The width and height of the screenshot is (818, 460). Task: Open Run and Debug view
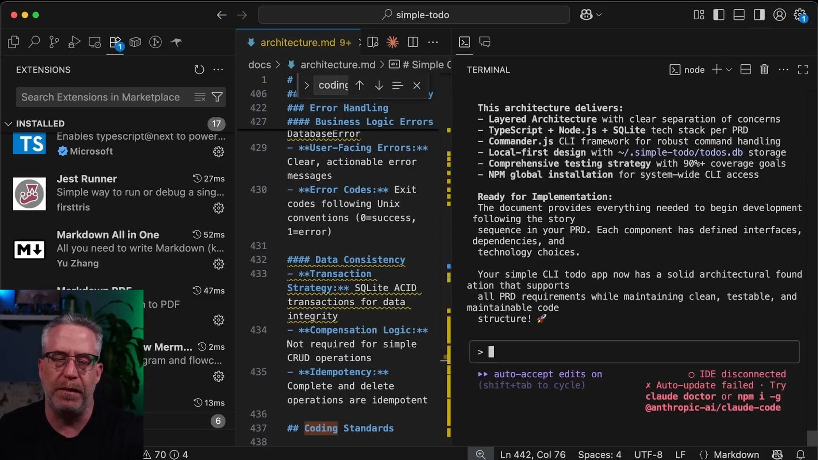point(74,42)
